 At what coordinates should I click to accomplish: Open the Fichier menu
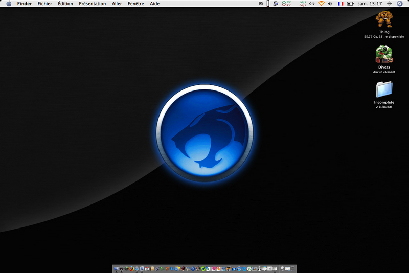coord(44,4)
